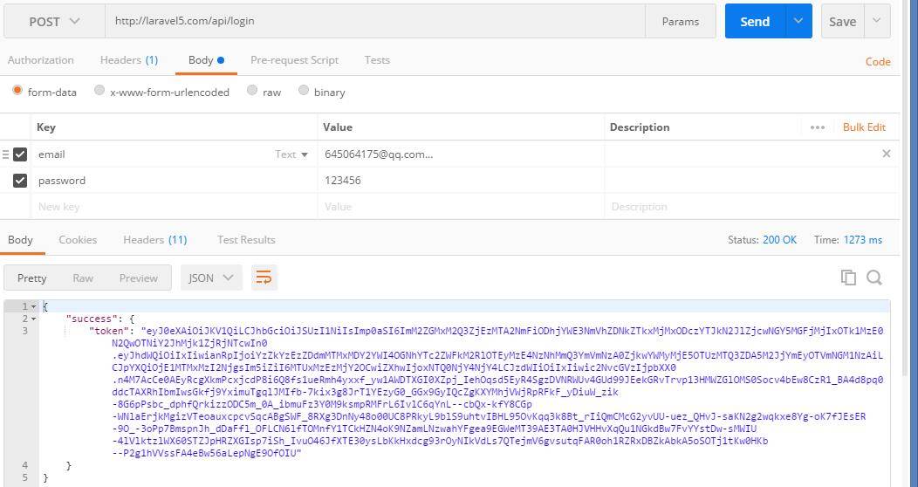Edit the request URL field
Viewport: 918px width, 487px height.
375,21
